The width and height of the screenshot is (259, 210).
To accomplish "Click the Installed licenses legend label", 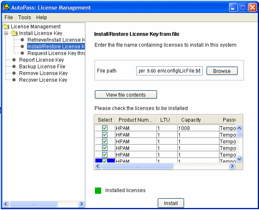I will tap(125, 190).
